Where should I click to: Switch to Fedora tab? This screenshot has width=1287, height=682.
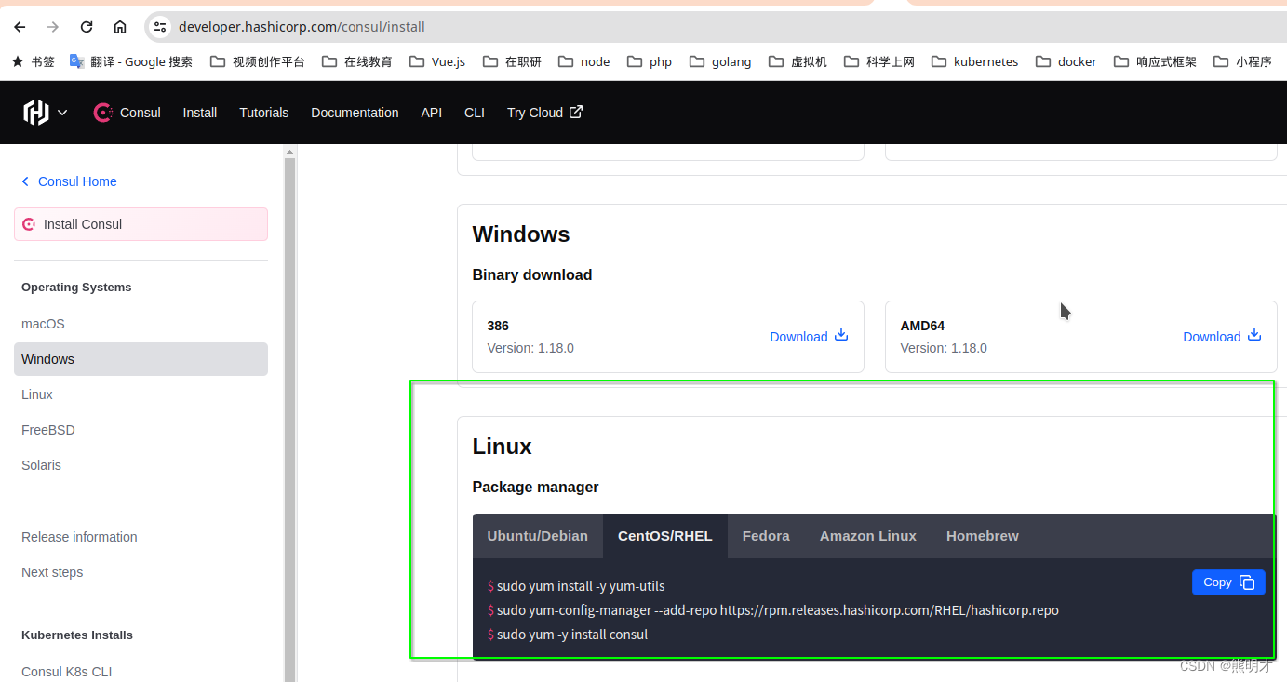click(766, 536)
